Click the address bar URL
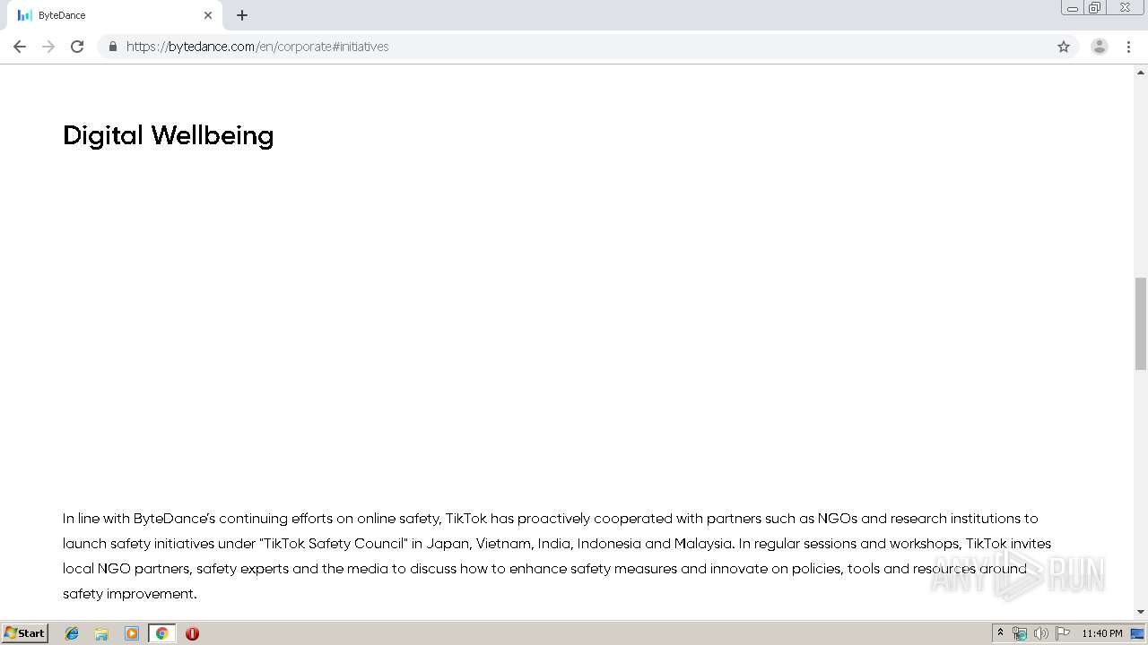Image resolution: width=1148 pixels, height=645 pixels. (x=257, y=47)
